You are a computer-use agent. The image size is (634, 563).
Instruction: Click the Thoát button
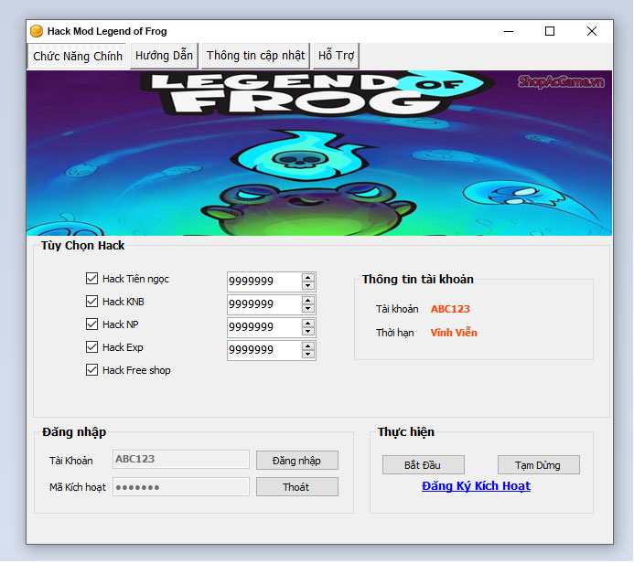(297, 487)
